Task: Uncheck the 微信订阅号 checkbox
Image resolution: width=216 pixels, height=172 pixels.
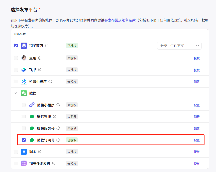Action: click(24, 140)
